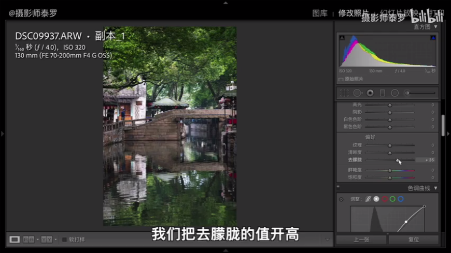Image resolution: width=451 pixels, height=253 pixels.
Task: Switch to R|A before/after view
Action: 29,240
